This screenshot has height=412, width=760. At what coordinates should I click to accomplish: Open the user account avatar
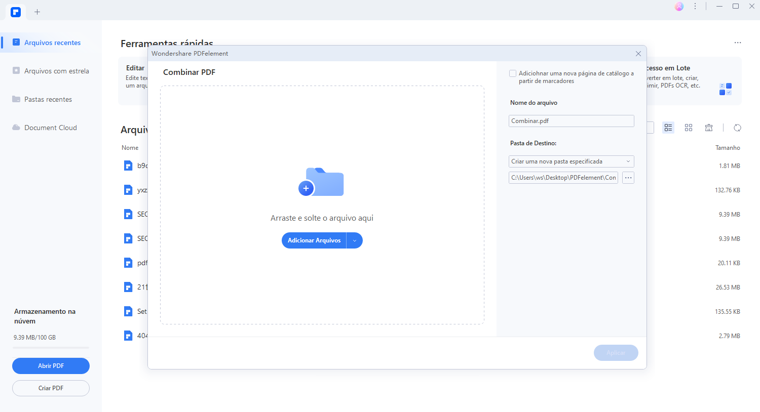click(678, 7)
